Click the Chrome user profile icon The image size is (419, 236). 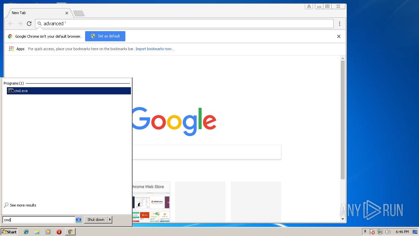point(309,6)
